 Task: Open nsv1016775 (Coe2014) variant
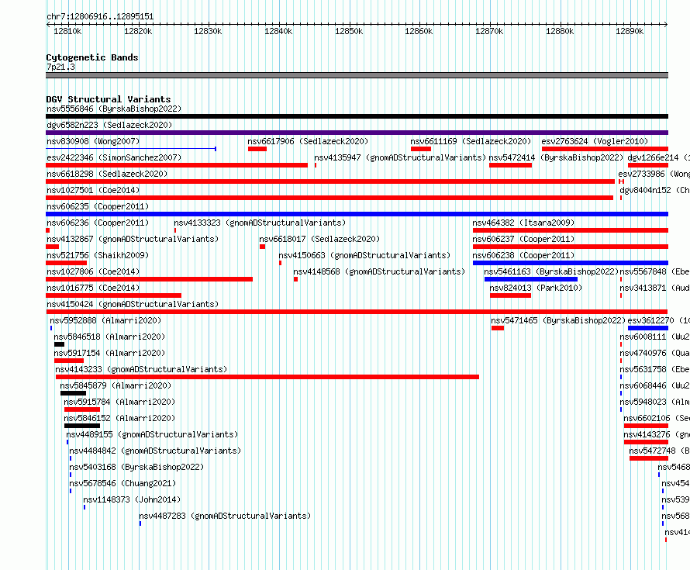click(x=93, y=288)
